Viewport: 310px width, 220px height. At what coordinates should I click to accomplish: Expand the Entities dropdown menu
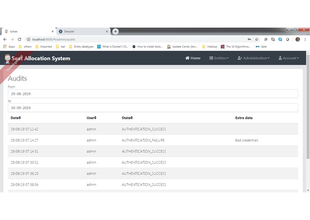[x=219, y=58]
